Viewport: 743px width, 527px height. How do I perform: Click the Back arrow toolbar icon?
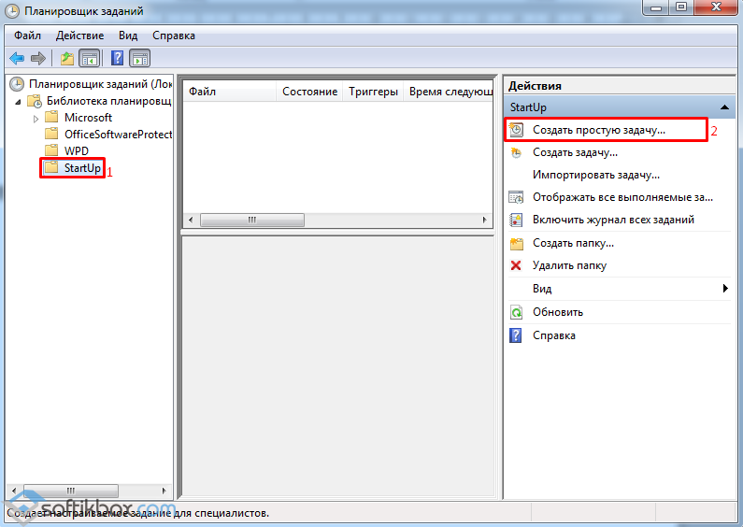pyautogui.click(x=17, y=58)
